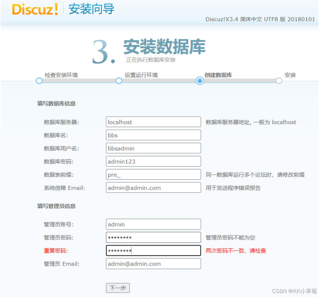The height and width of the screenshot is (297, 322).
Task: Click the 安装数据库 main heading
Action: click(164, 47)
